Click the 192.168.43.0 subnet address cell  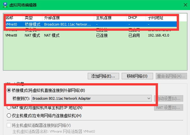pos(159,35)
